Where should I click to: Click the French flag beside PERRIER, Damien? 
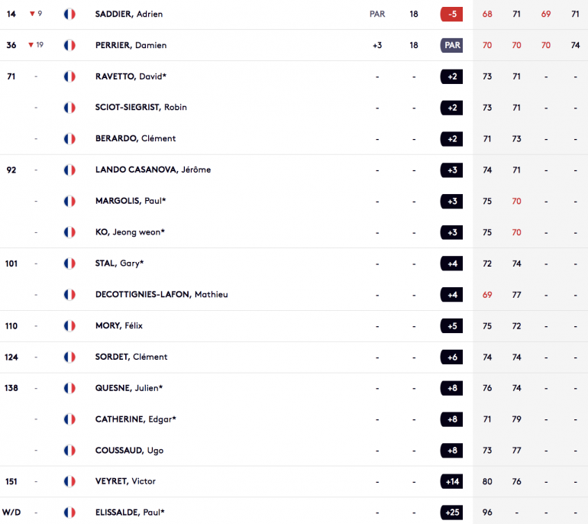(x=69, y=45)
